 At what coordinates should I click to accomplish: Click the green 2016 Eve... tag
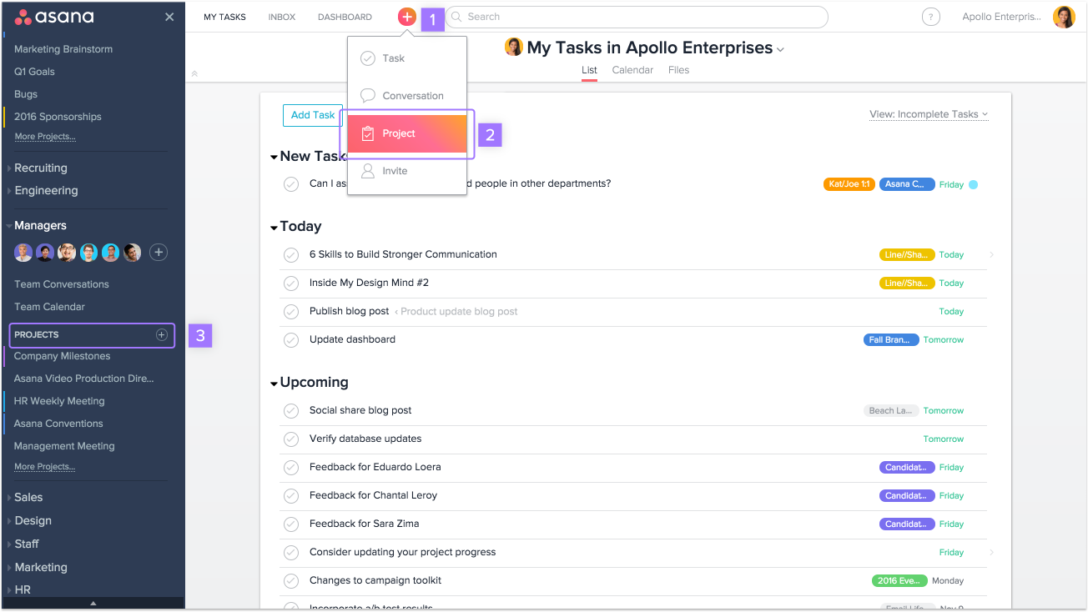[899, 581]
